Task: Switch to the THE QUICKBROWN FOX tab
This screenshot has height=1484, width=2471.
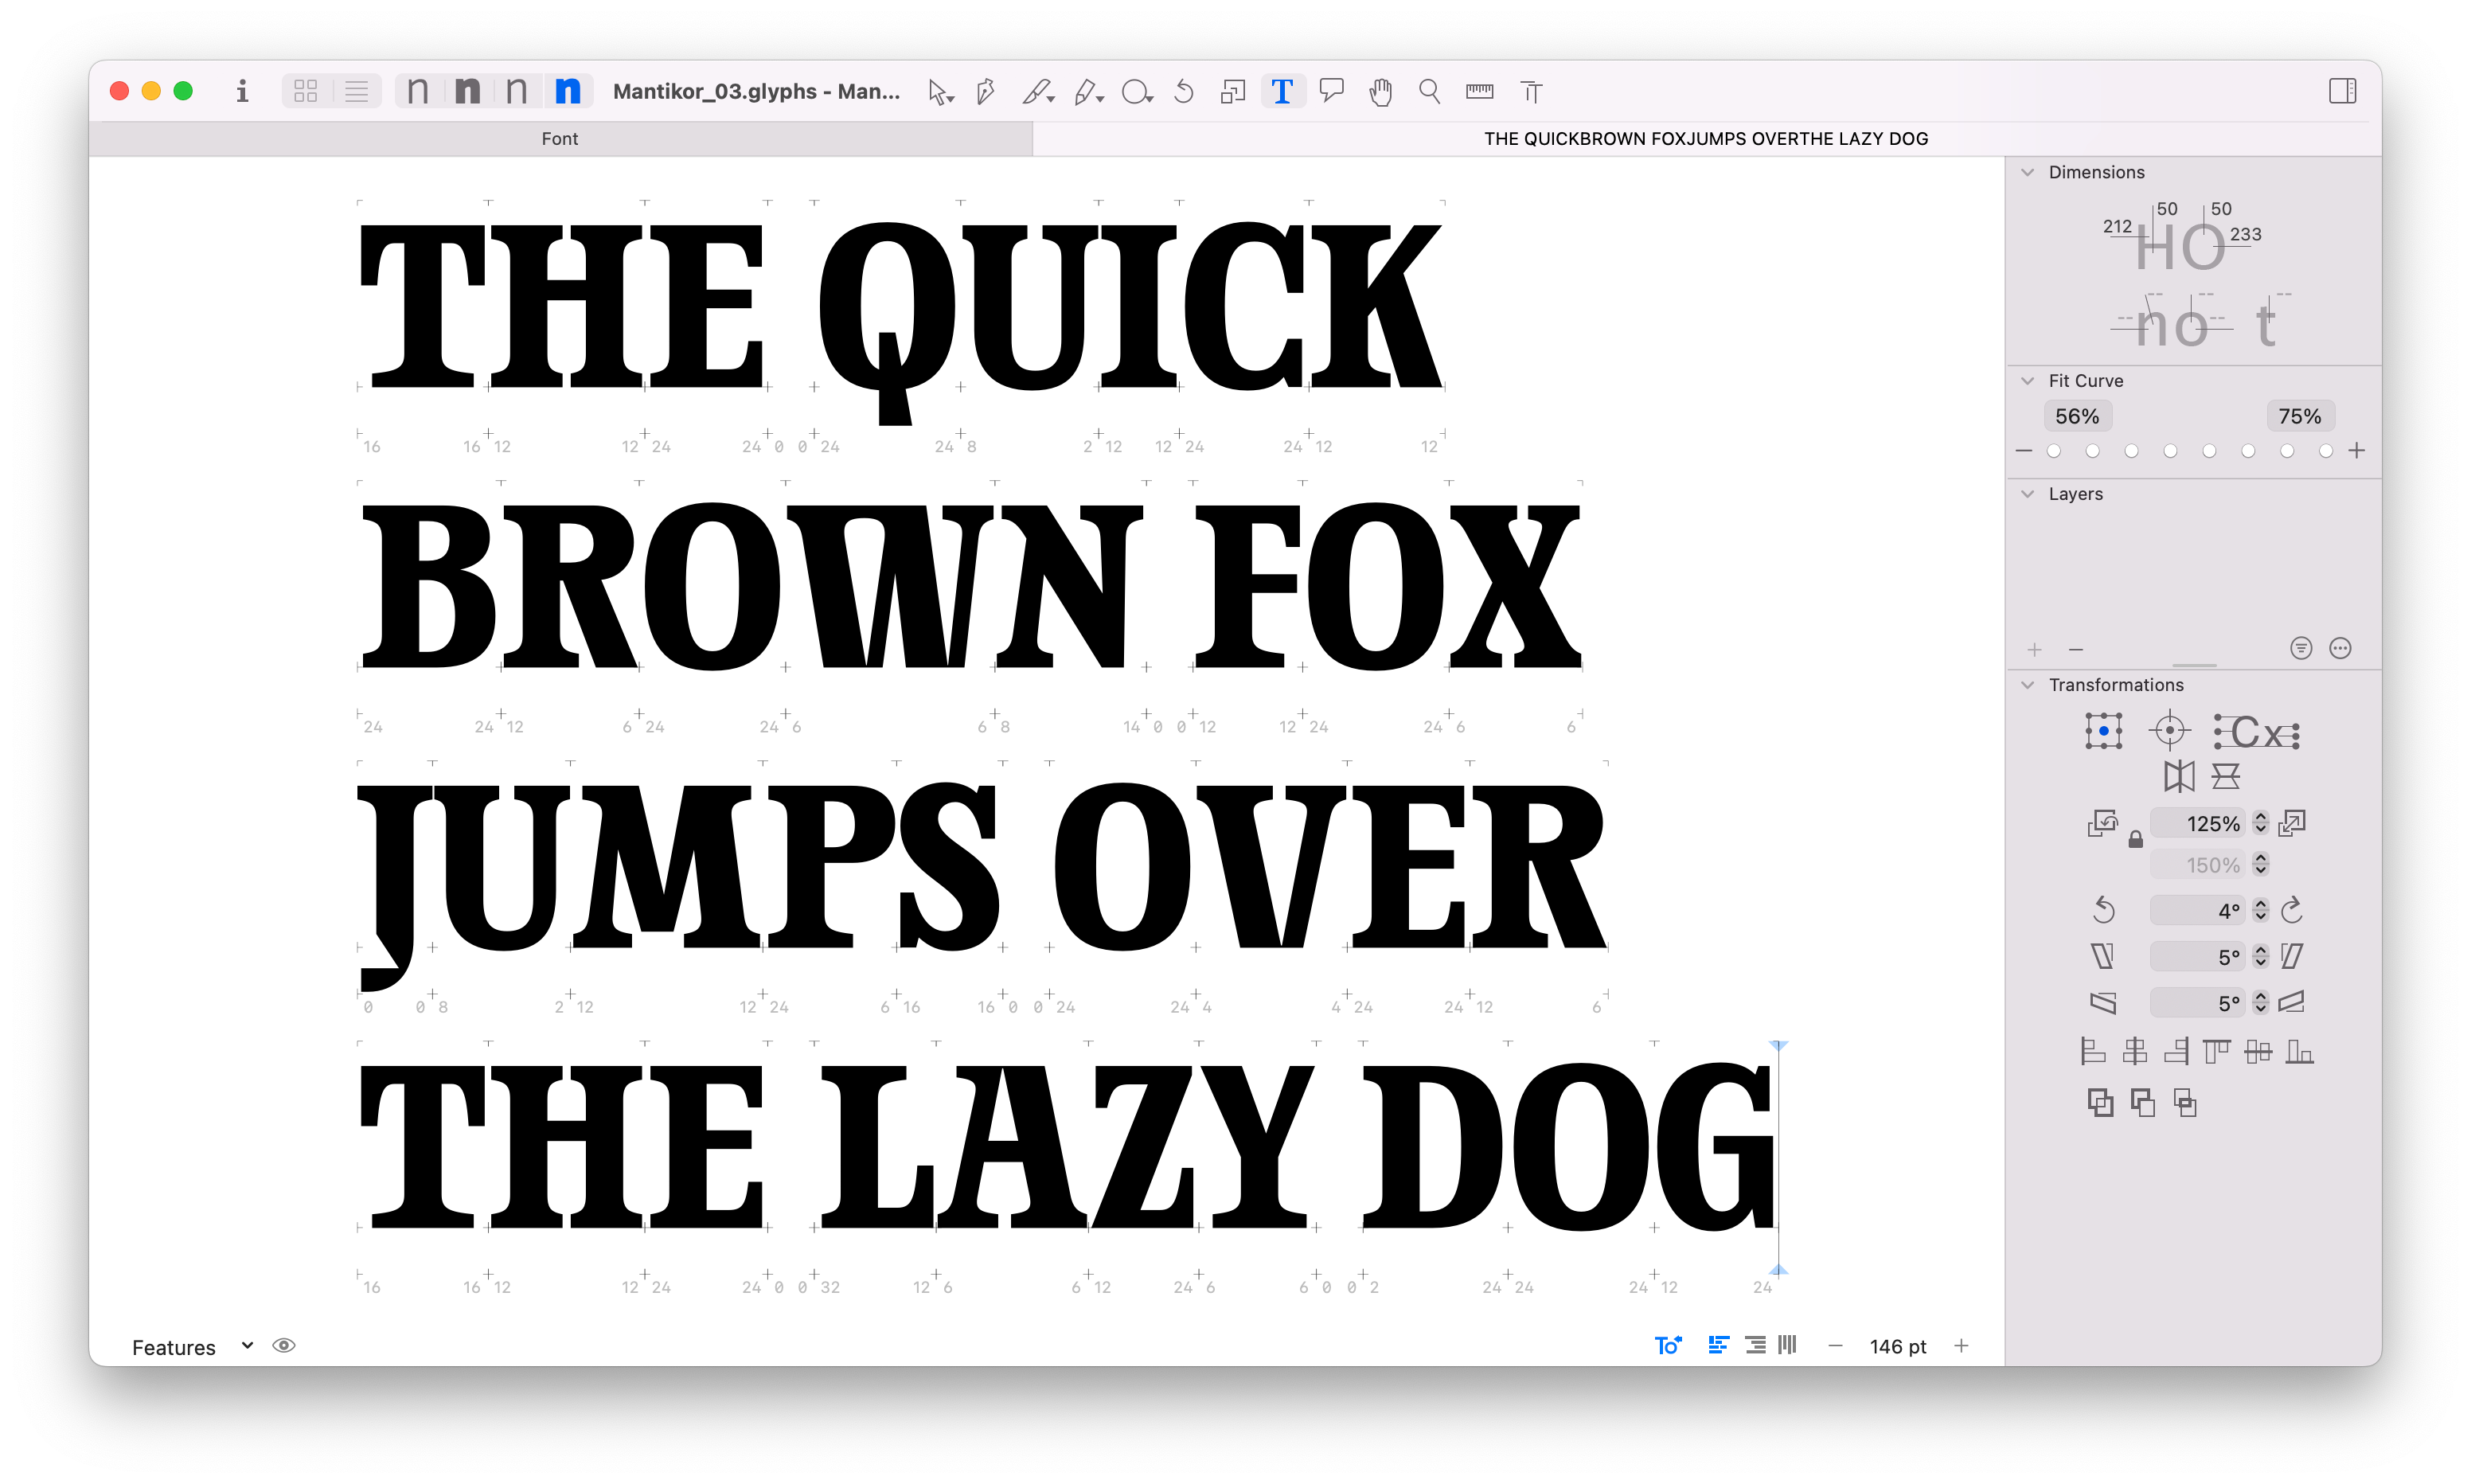Action: click(x=1705, y=139)
